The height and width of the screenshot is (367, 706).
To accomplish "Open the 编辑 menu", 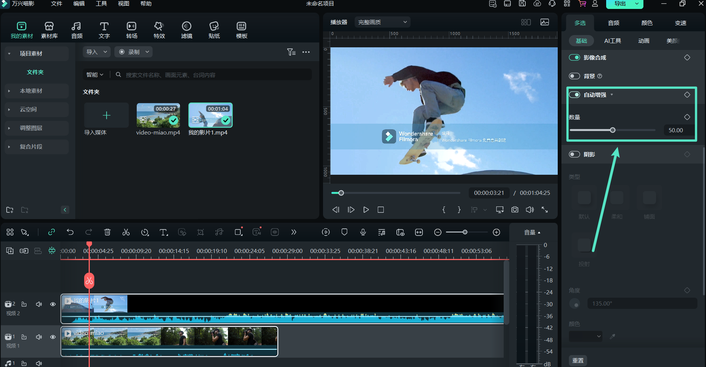I will coord(79,4).
